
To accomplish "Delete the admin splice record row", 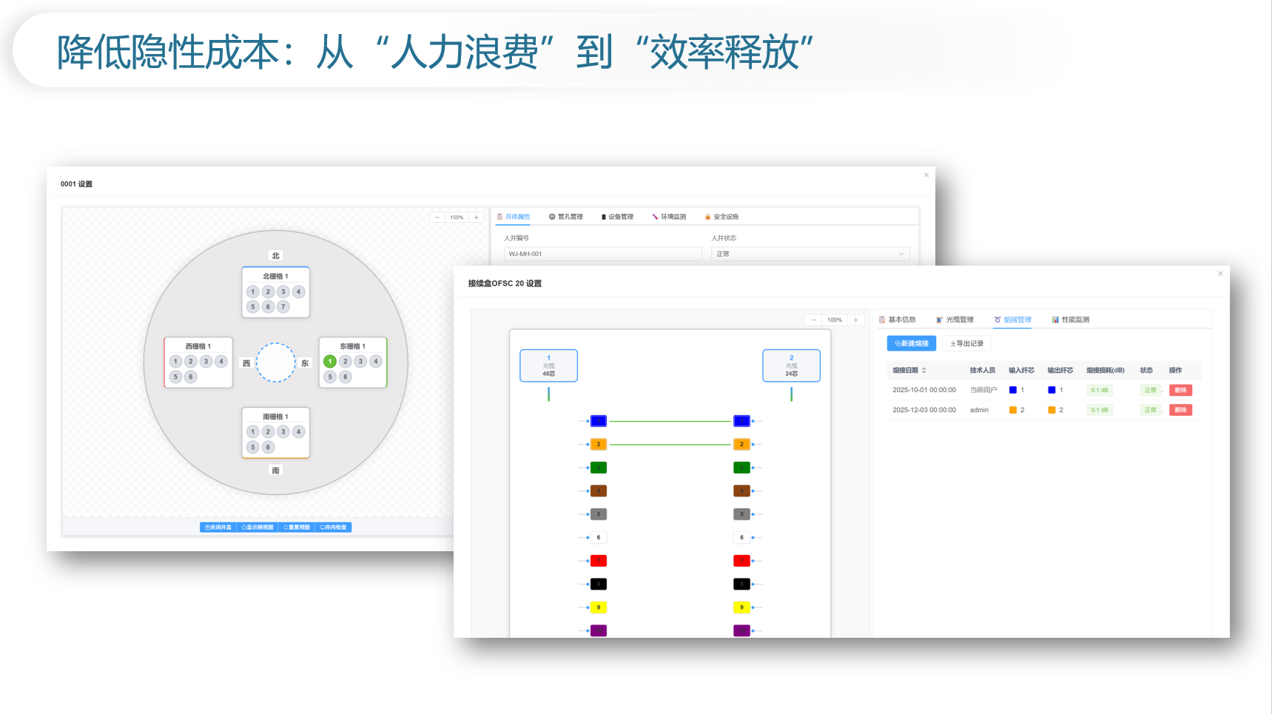I will 1180,410.
